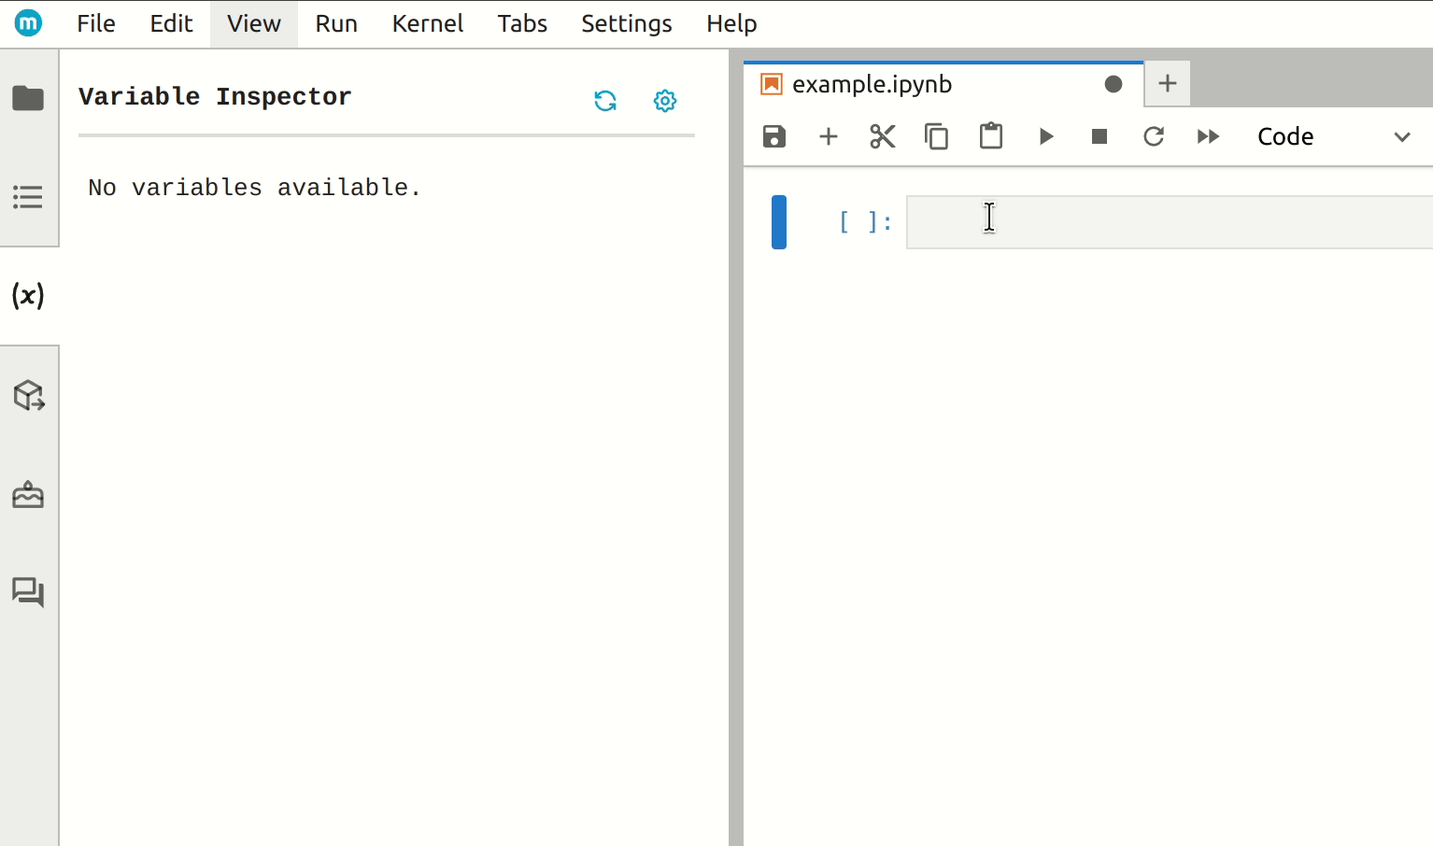Add a new notebook tab with the plus button

1167,83
